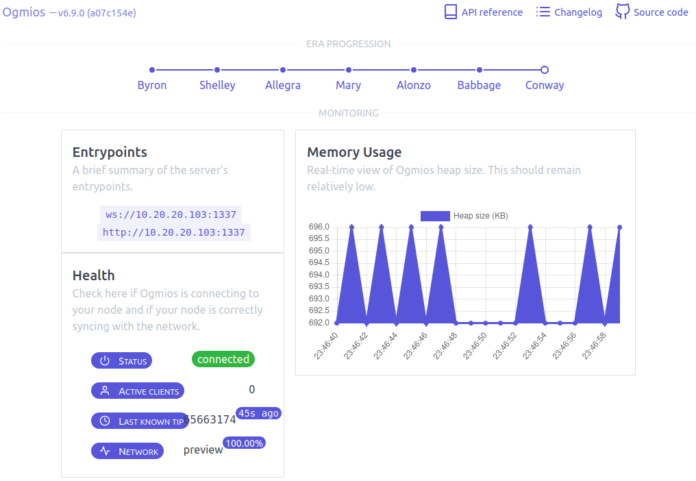
Task: Click the 100.00% sync badge
Action: [x=244, y=443]
